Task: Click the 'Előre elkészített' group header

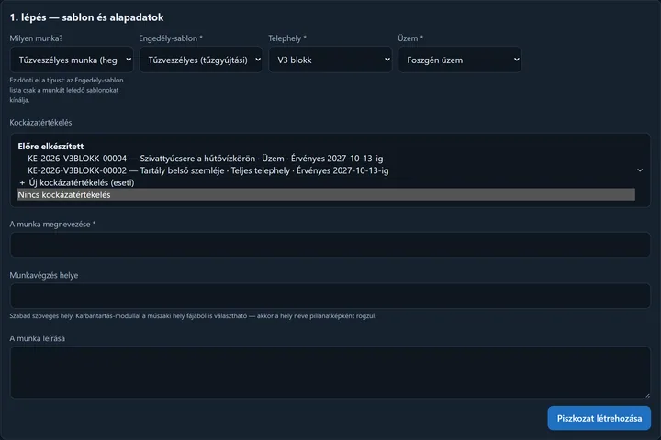Action: pos(50,147)
